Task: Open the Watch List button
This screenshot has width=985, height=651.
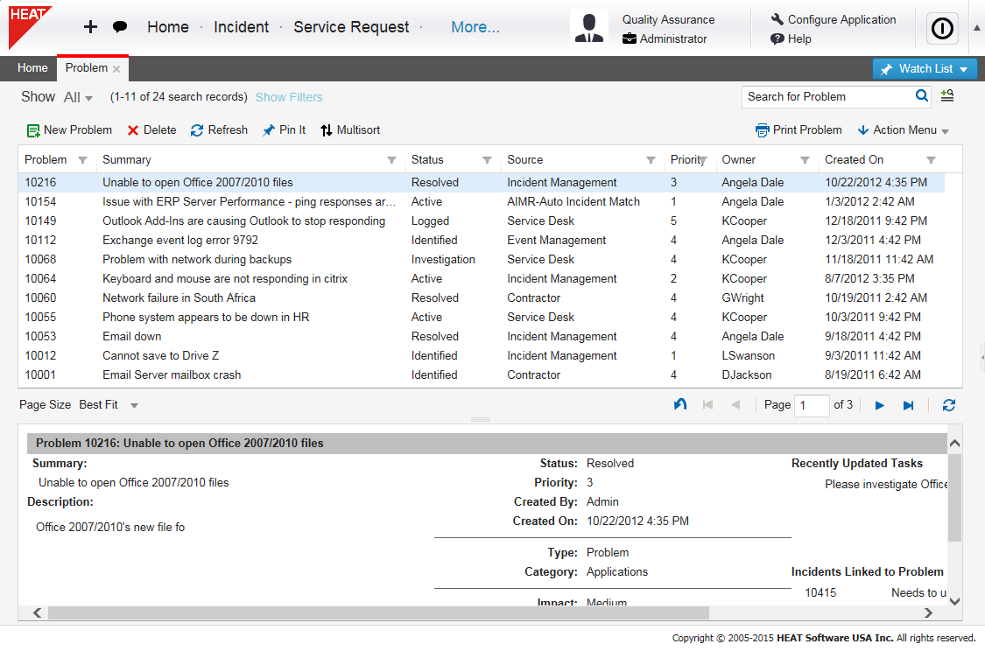Action: coord(925,68)
